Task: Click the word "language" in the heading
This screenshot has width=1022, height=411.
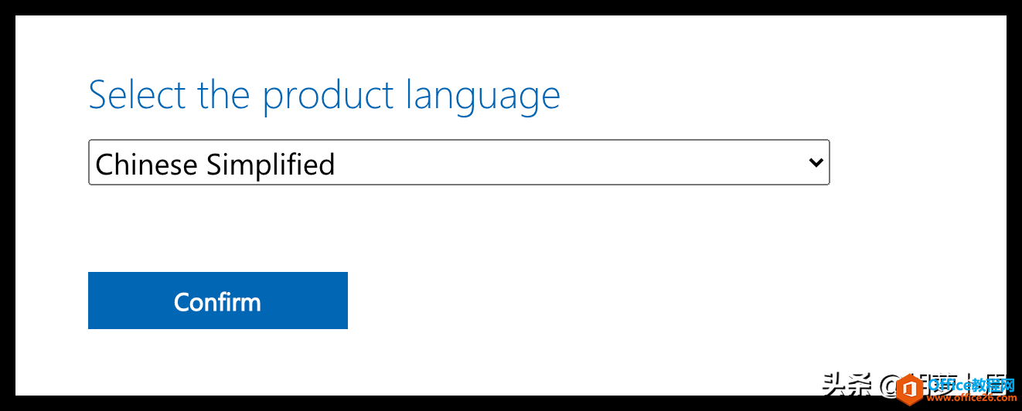Action: pos(483,98)
